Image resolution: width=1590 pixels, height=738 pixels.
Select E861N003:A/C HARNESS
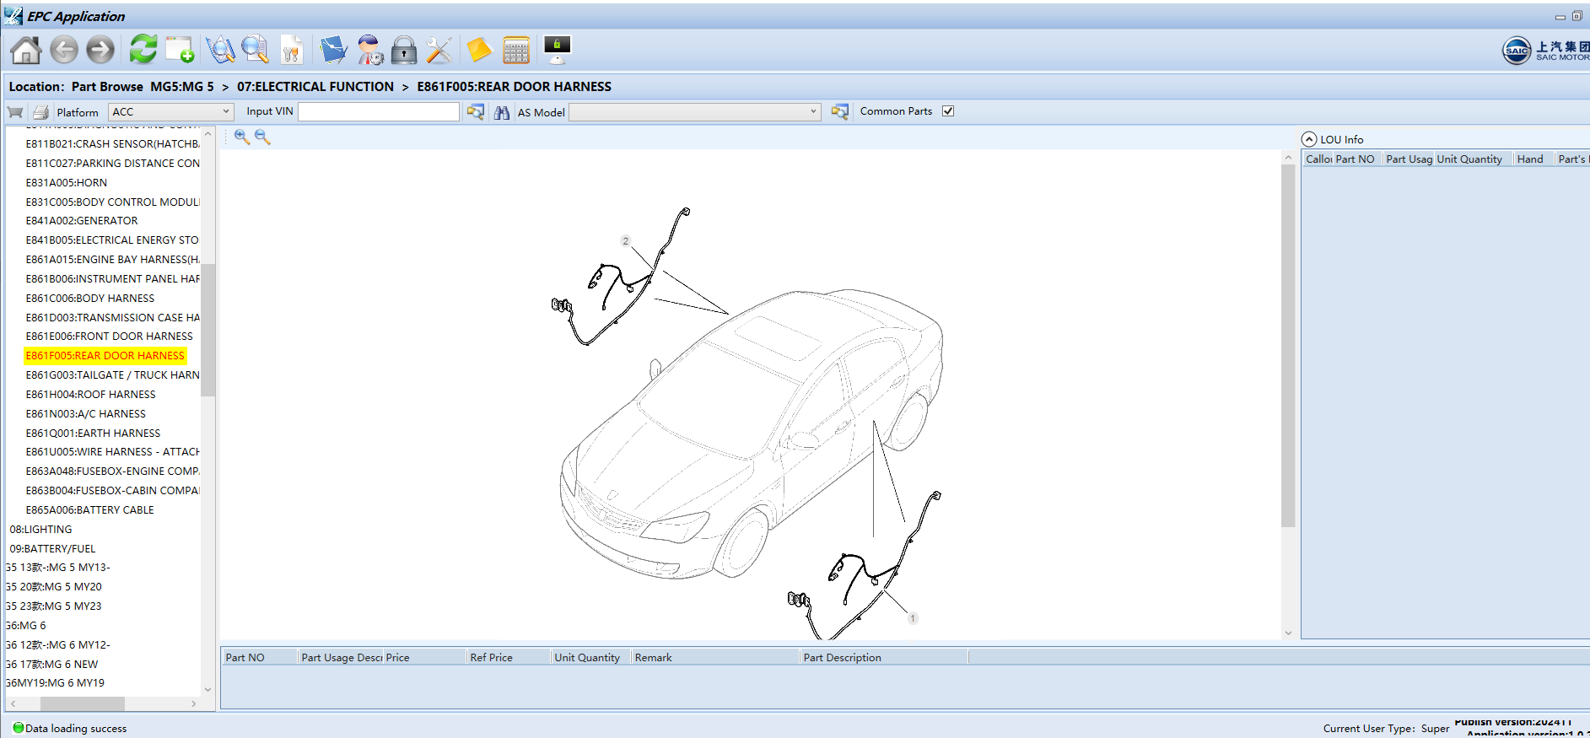pos(86,413)
